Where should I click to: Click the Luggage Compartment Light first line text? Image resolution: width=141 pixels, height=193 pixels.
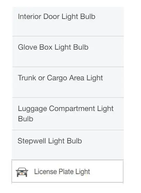coord(66,109)
